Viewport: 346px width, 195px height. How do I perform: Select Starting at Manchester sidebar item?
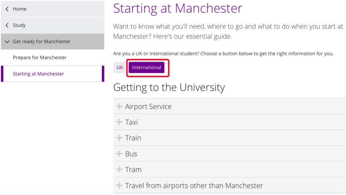click(38, 74)
